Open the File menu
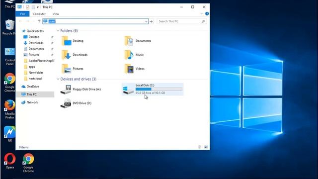Viewport: 318px width, 179px height. coord(22,14)
